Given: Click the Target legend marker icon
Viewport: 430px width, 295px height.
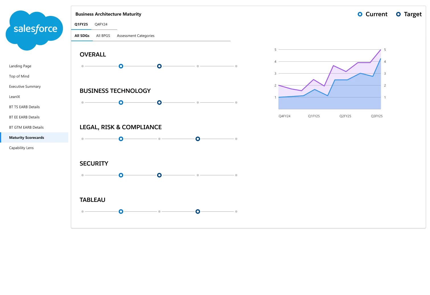Looking at the screenshot, I should tap(398, 14).
